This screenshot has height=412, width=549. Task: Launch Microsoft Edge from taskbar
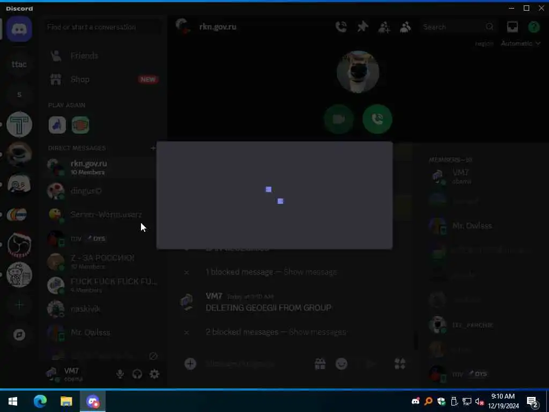coord(40,401)
